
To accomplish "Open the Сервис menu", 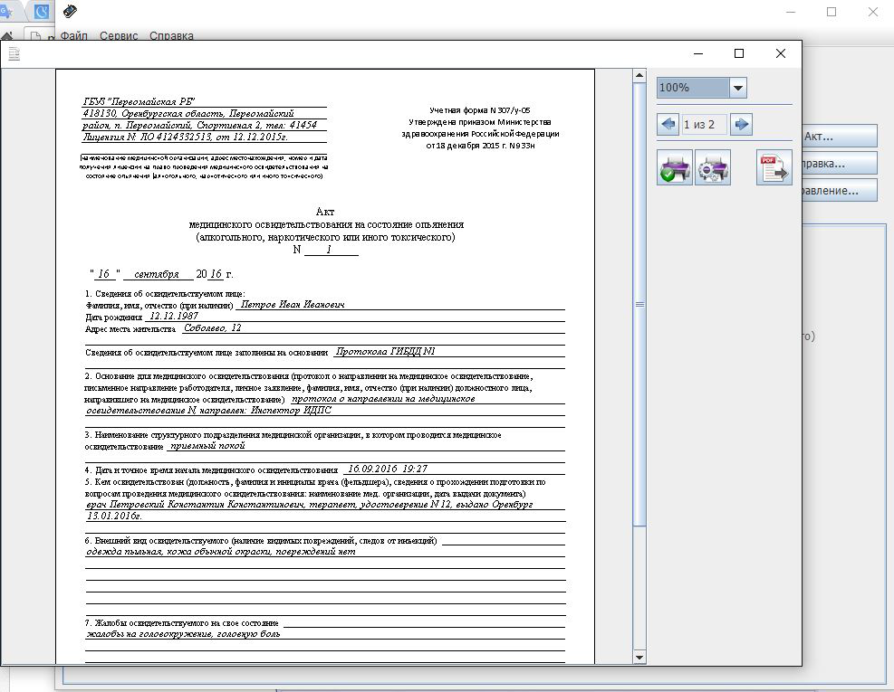I will (119, 36).
